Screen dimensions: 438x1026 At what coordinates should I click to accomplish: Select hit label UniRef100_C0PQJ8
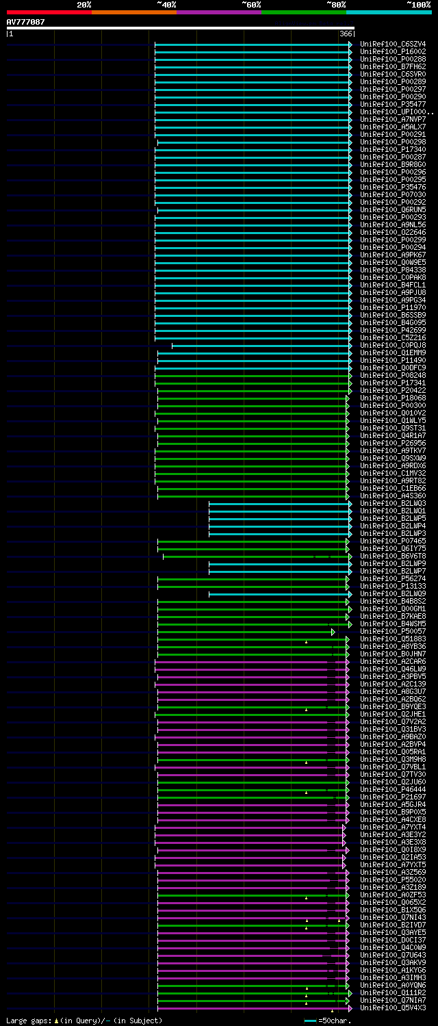[x=393, y=345]
